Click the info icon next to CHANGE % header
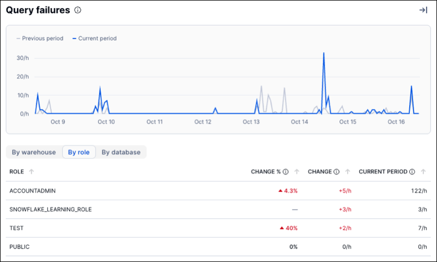The width and height of the screenshot is (437, 262). [286, 172]
